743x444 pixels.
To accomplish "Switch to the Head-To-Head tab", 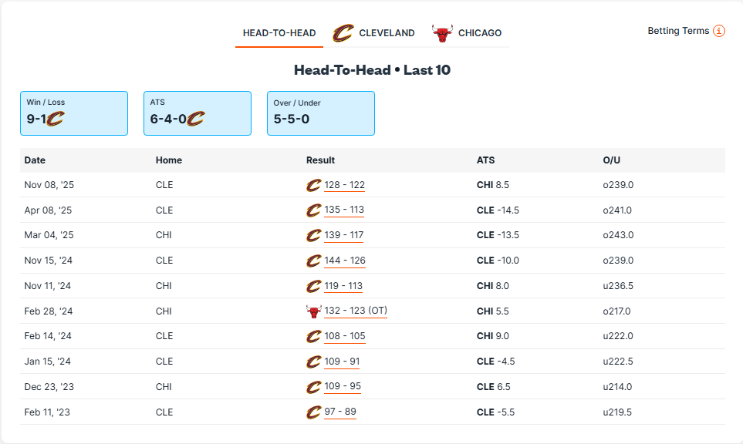I will [279, 33].
